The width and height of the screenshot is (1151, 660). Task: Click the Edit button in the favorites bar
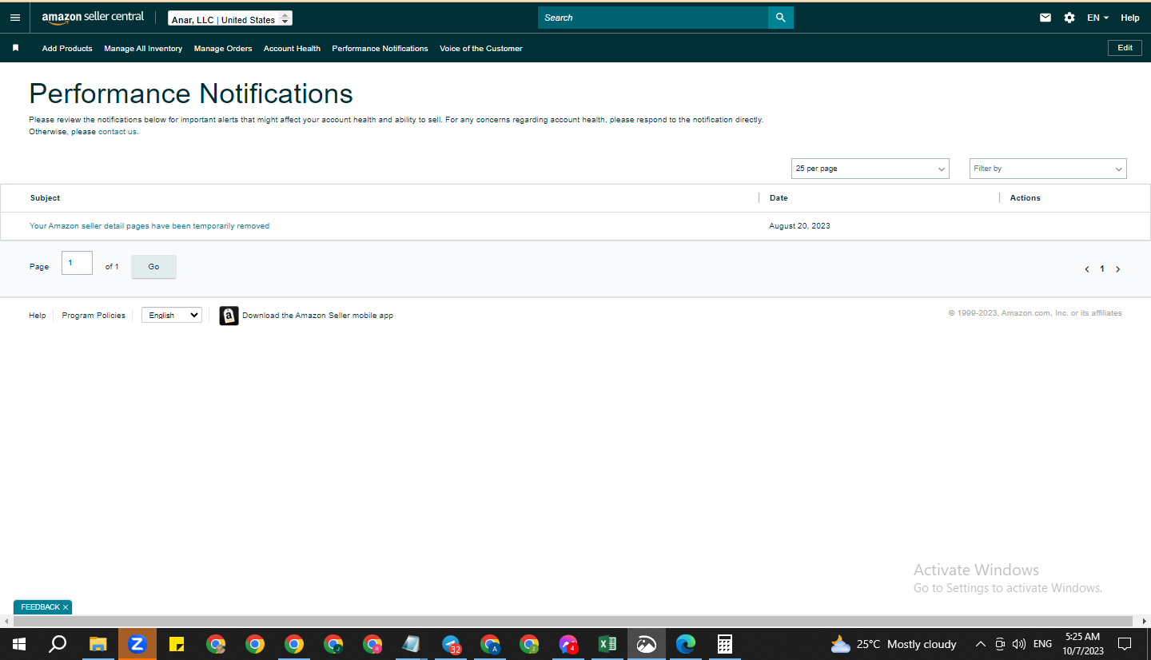tap(1125, 48)
